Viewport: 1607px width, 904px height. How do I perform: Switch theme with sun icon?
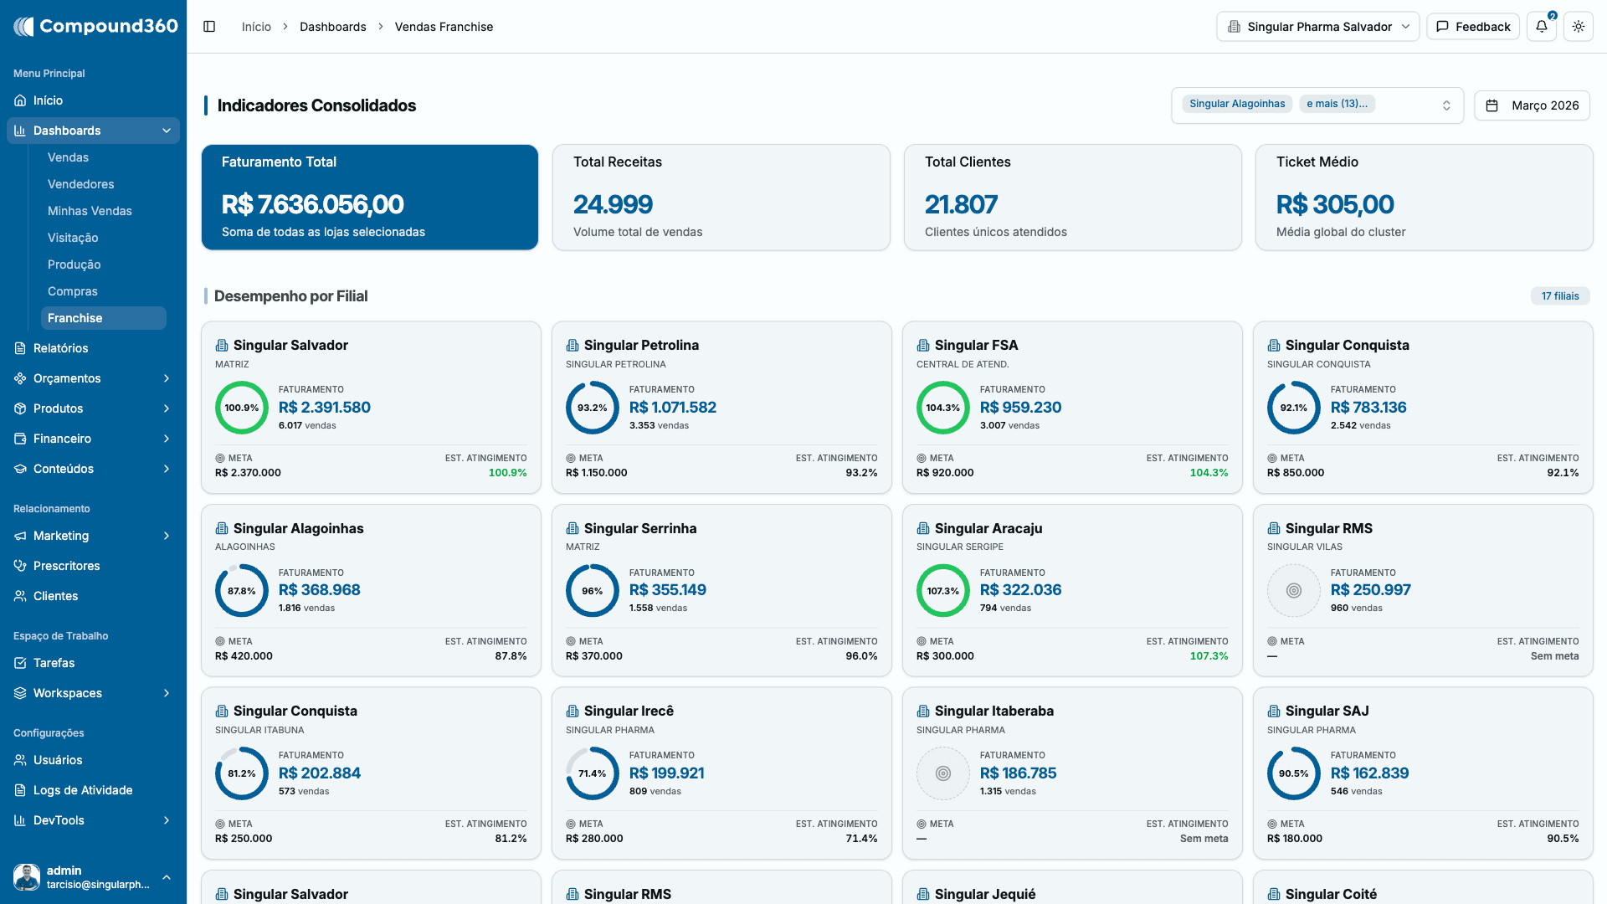pos(1579,27)
